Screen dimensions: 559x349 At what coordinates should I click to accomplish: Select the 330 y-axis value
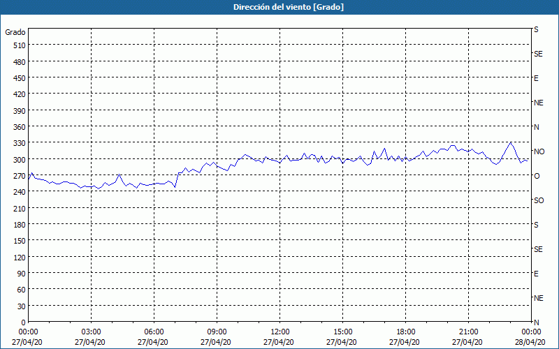pos(20,143)
